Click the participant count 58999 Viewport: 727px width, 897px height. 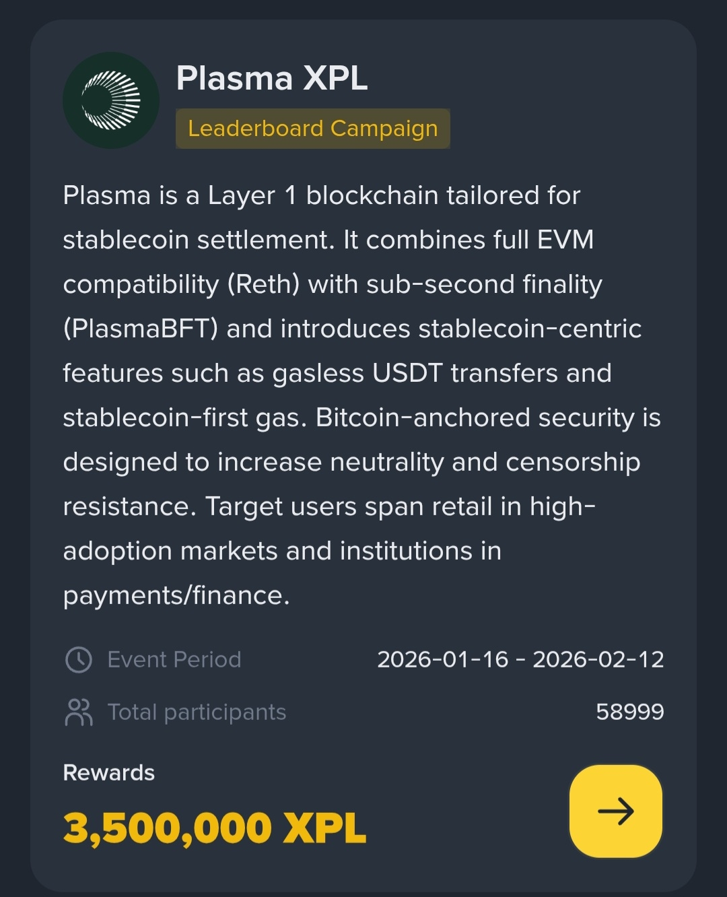[x=630, y=712]
